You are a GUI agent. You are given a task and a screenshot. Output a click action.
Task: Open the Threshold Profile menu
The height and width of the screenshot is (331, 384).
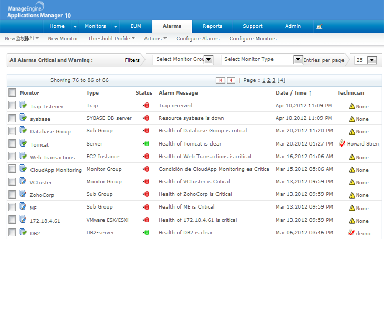coord(111,39)
